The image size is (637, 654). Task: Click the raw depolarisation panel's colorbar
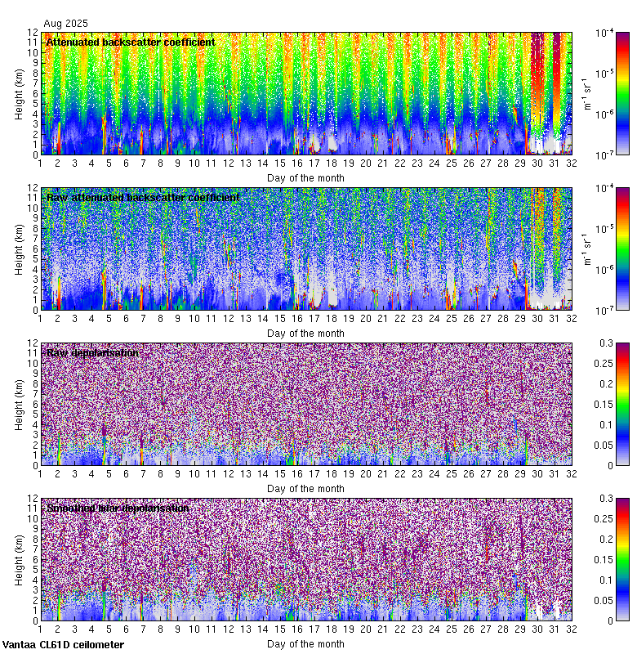tap(599, 404)
